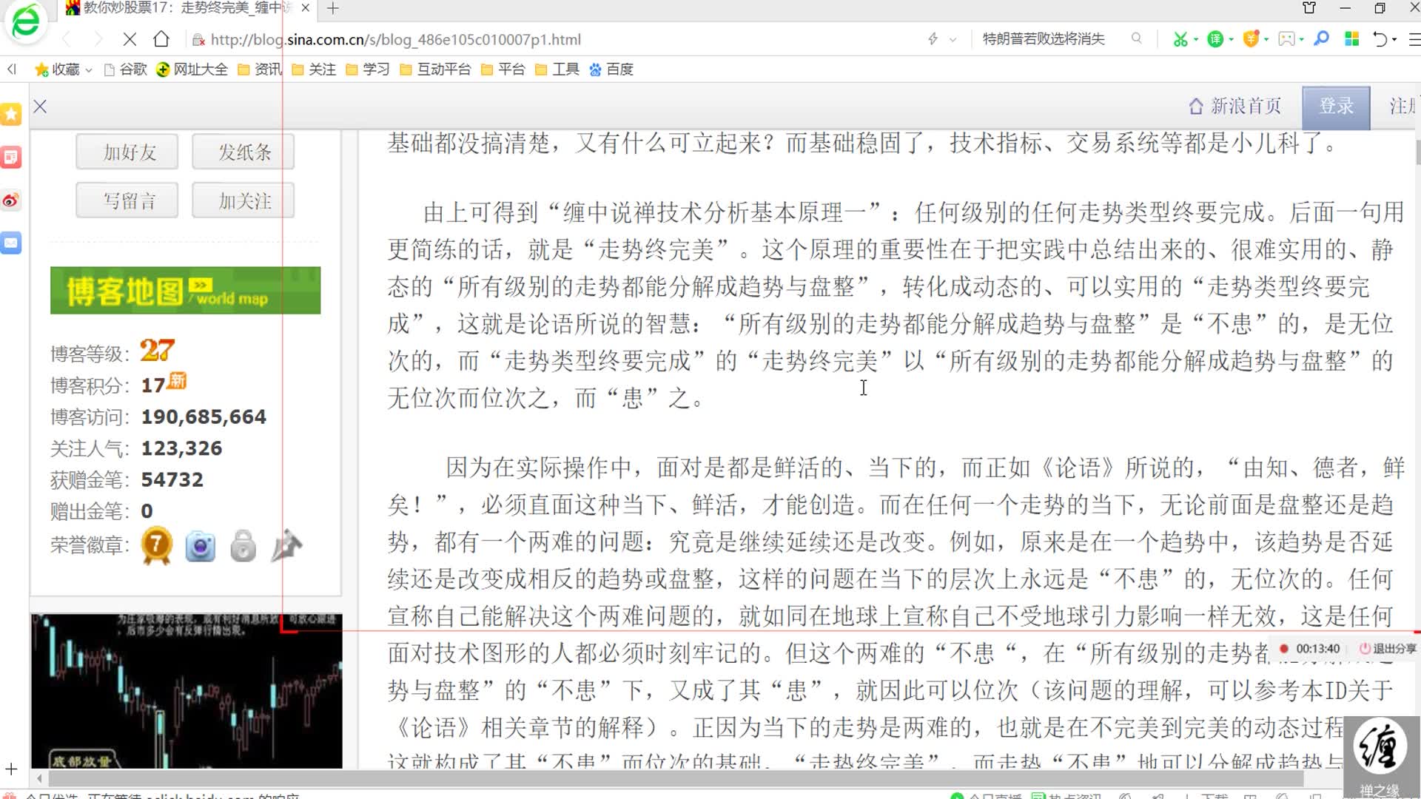Click the magnifier search icon
This screenshot has height=799, width=1421.
pos(1322,38)
